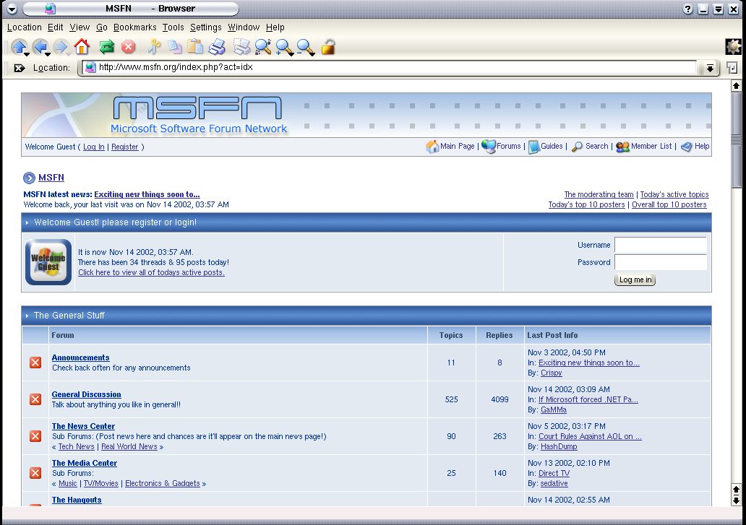The image size is (746, 525).
Task: Open the Tech News sub forum link
Action: coord(76,446)
